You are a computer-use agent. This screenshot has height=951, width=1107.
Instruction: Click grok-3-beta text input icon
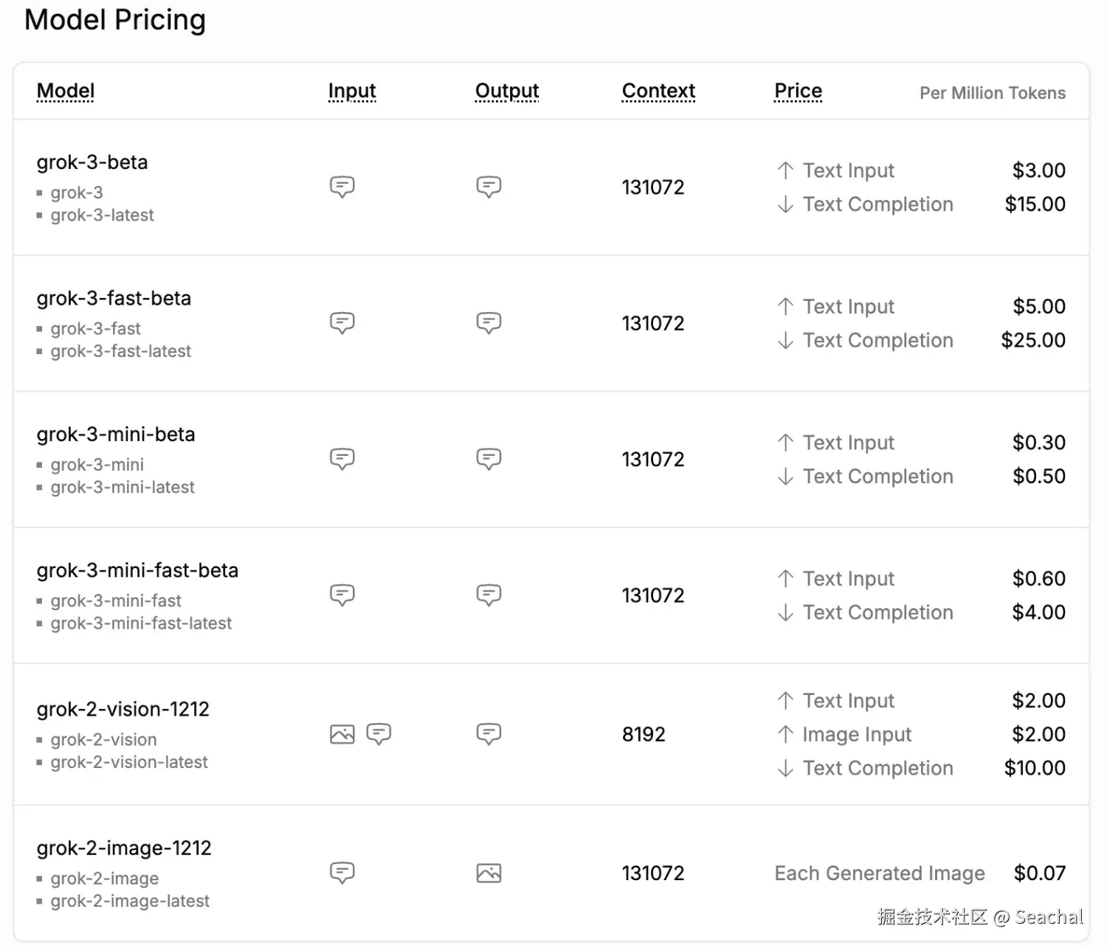[342, 187]
